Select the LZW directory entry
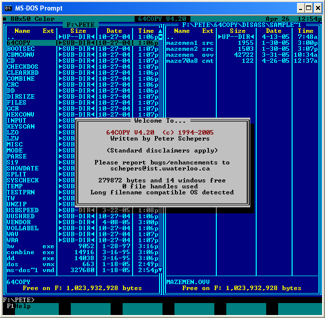This screenshot has width=325, height=318. point(41,139)
